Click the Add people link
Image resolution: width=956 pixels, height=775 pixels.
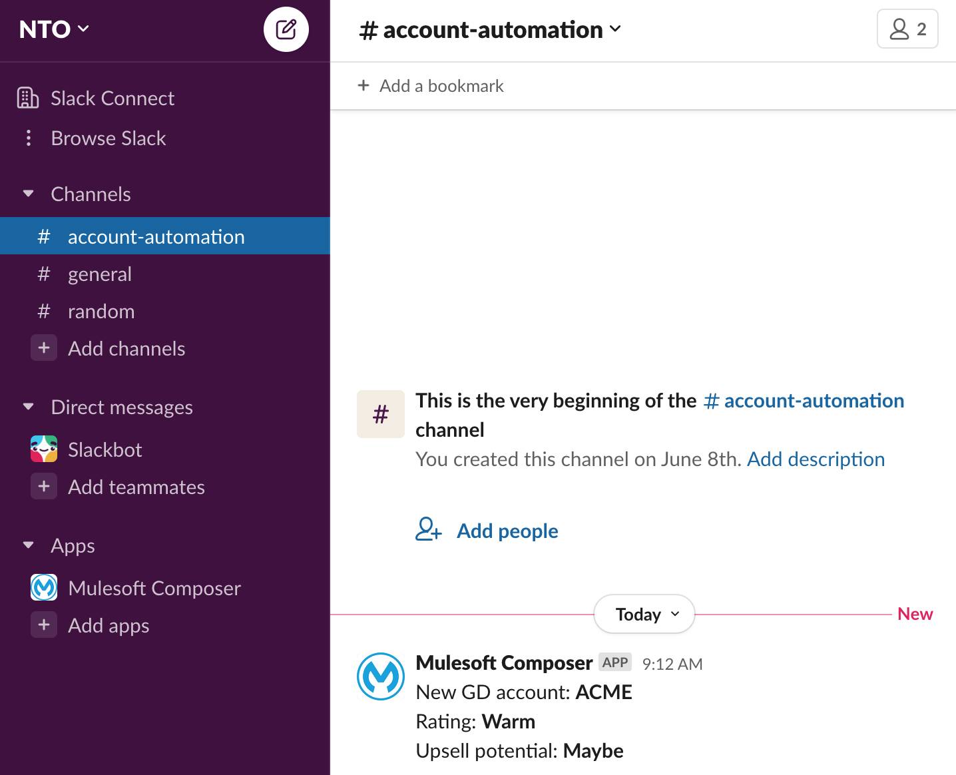pyautogui.click(x=507, y=531)
